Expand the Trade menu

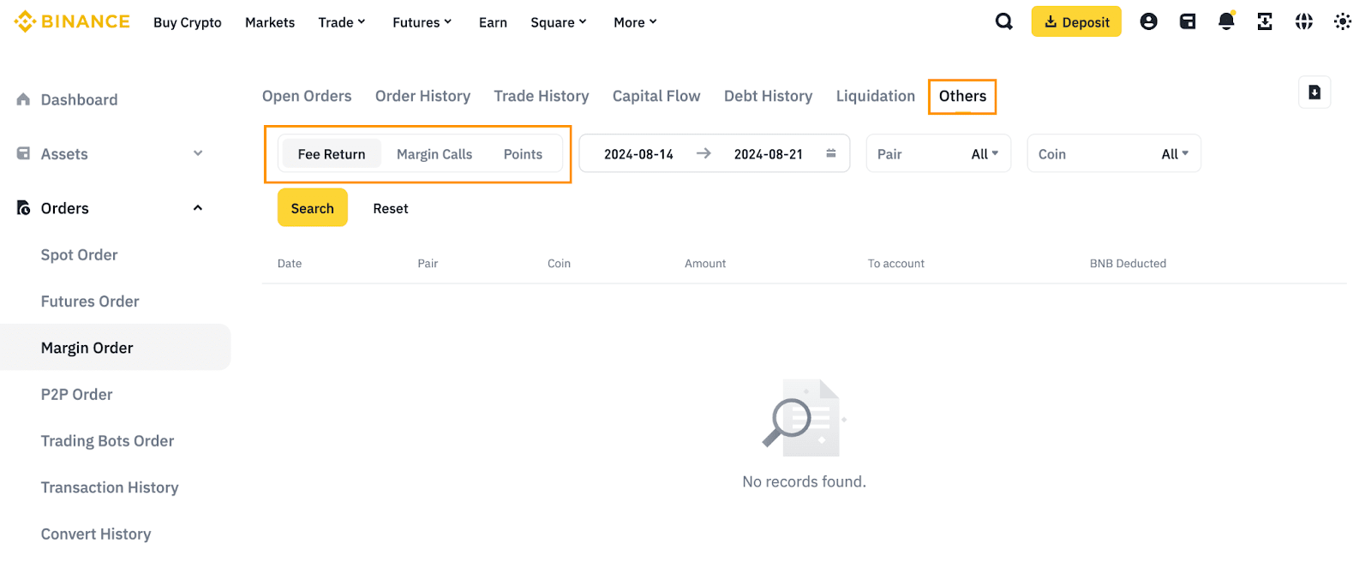342,22
